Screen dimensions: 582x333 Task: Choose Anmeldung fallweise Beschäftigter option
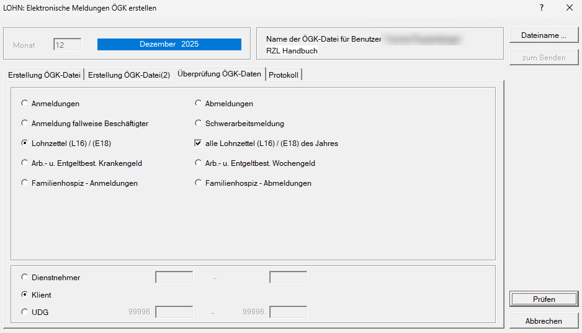(x=25, y=124)
